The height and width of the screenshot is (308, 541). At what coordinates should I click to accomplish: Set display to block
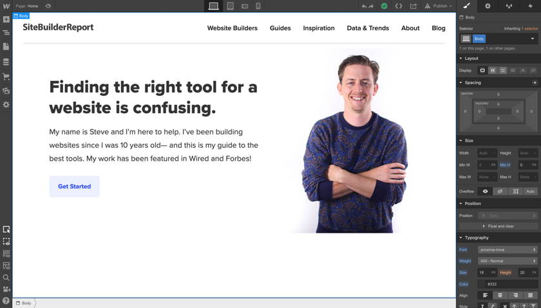pos(482,70)
